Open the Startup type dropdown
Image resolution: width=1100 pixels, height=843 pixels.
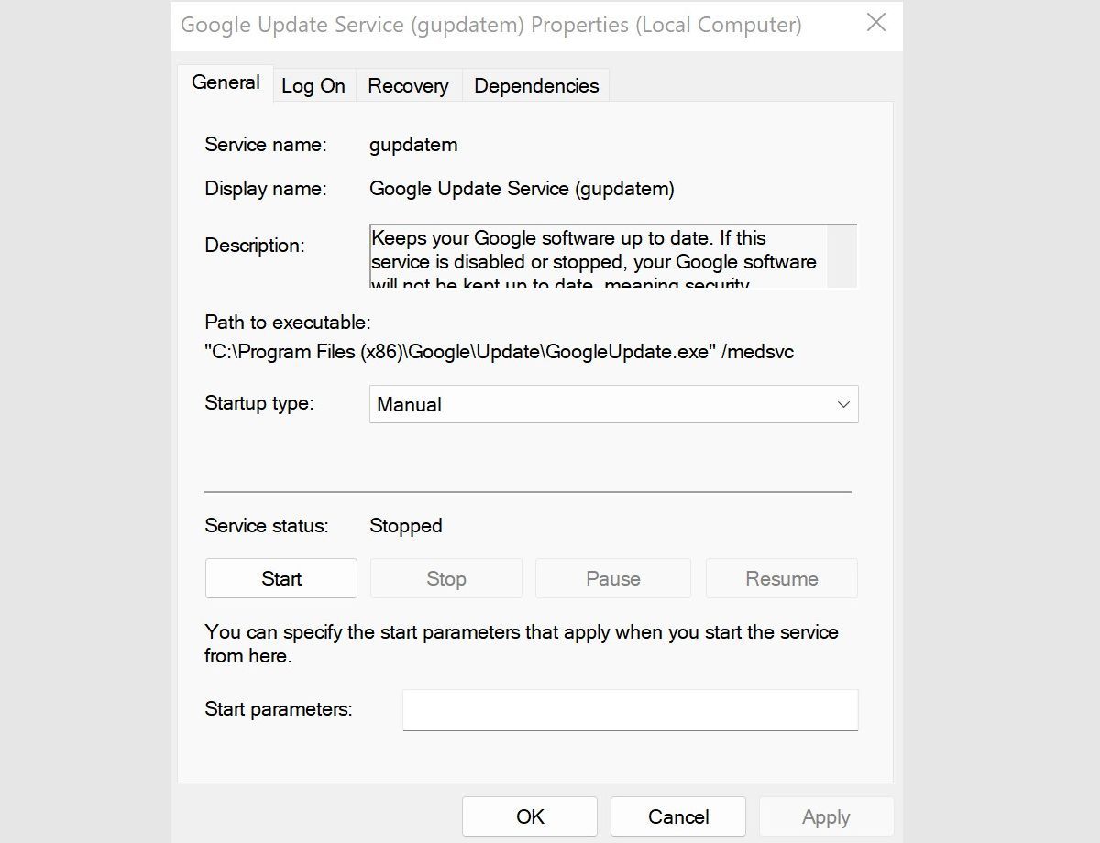[x=614, y=404]
